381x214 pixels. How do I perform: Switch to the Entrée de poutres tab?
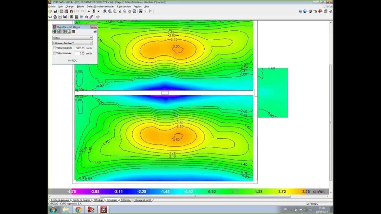click(x=82, y=200)
